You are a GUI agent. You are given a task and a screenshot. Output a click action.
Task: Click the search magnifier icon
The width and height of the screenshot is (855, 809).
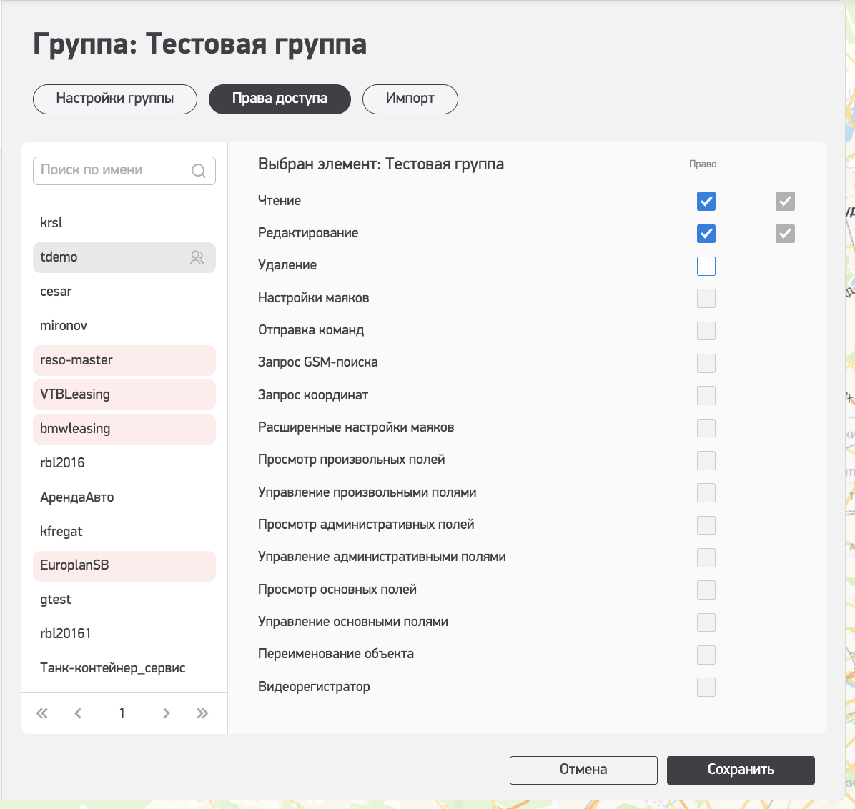199,171
